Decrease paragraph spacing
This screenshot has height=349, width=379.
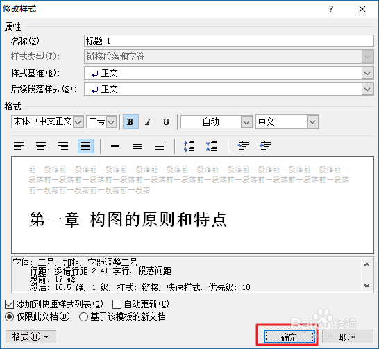click(211, 146)
